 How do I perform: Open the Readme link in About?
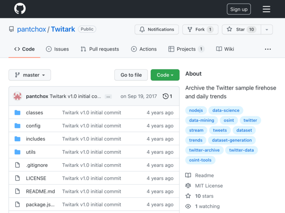(x=199, y=175)
